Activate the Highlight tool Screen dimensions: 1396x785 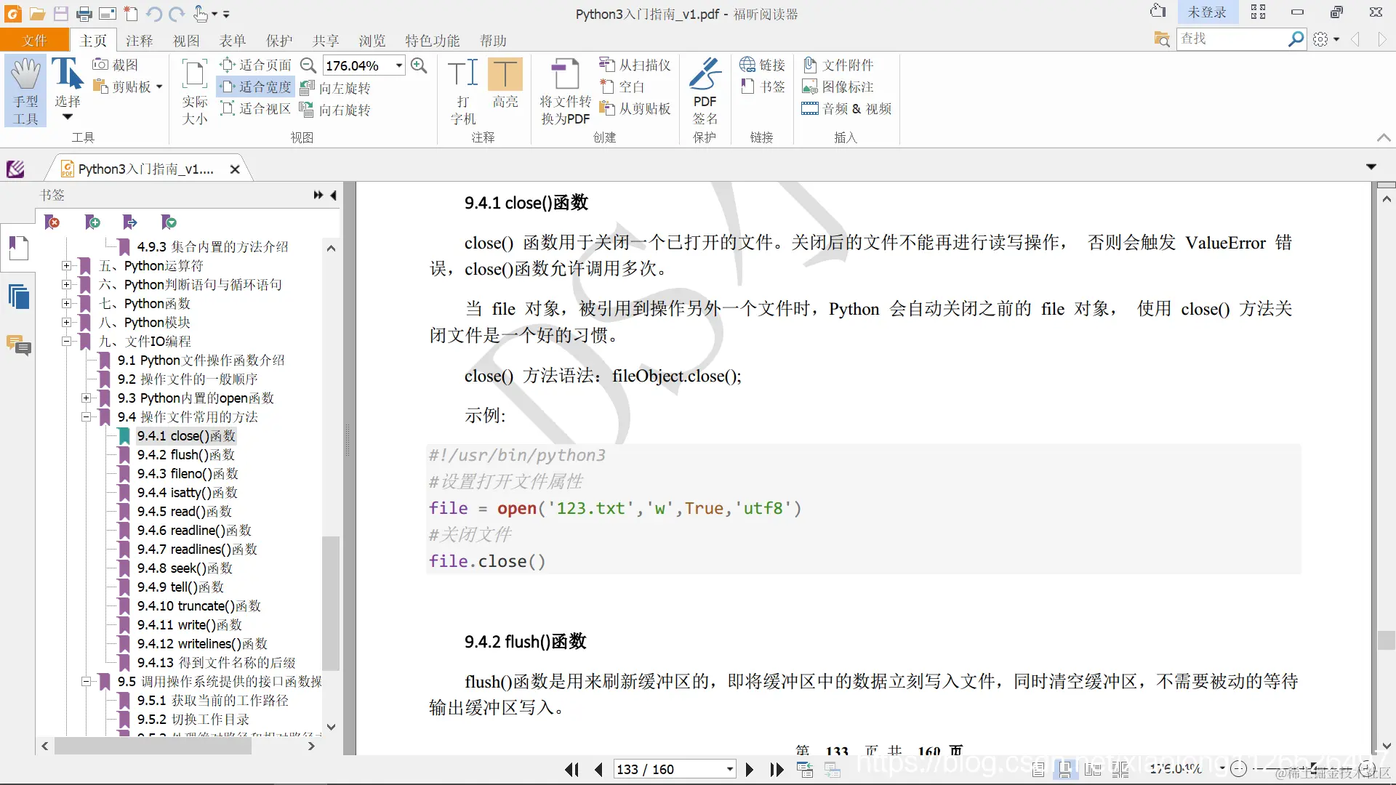pyautogui.click(x=505, y=83)
